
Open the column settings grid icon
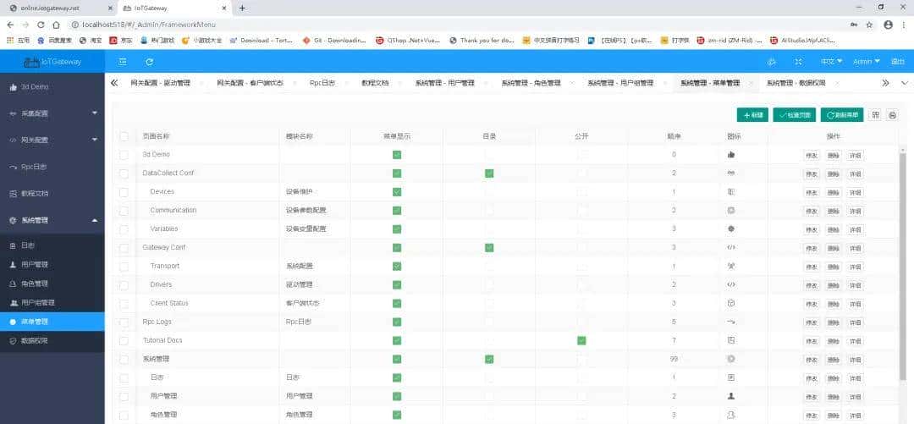click(x=875, y=115)
